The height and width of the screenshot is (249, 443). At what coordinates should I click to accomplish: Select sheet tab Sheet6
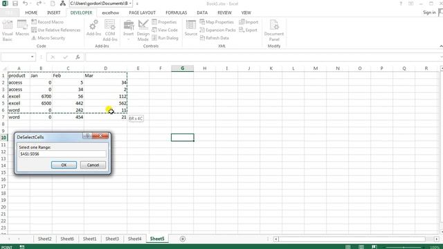point(67,239)
